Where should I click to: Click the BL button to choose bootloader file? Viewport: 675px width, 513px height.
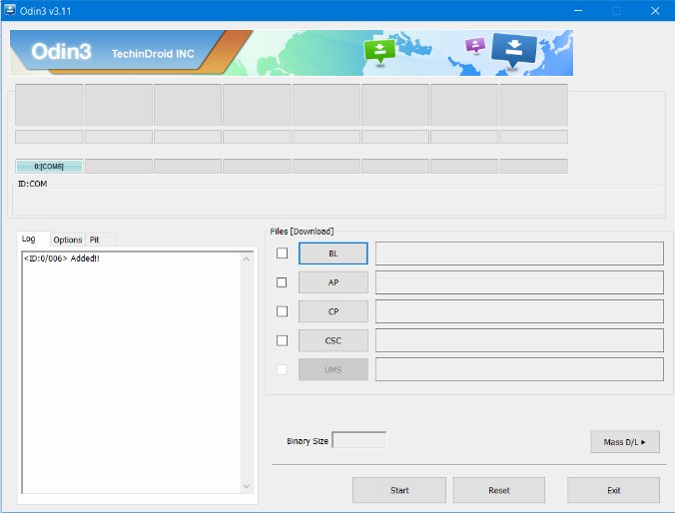(x=334, y=254)
